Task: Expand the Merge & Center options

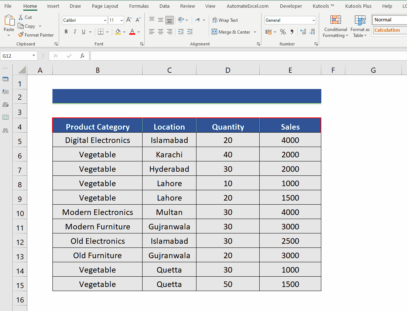Action: click(x=255, y=32)
